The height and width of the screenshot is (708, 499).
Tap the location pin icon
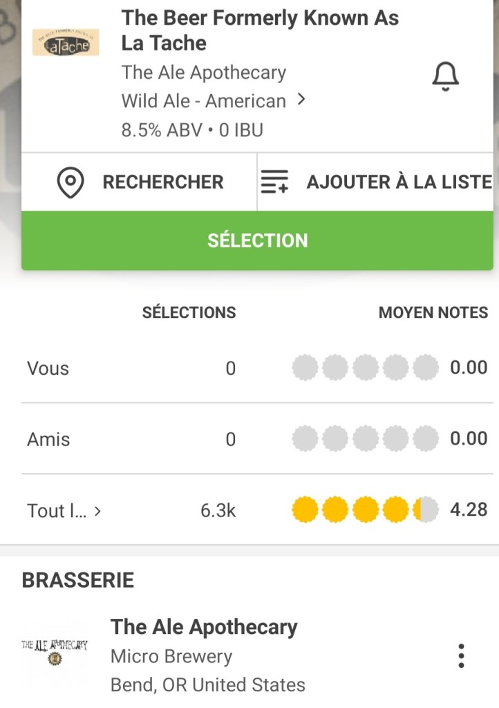pos(70,183)
